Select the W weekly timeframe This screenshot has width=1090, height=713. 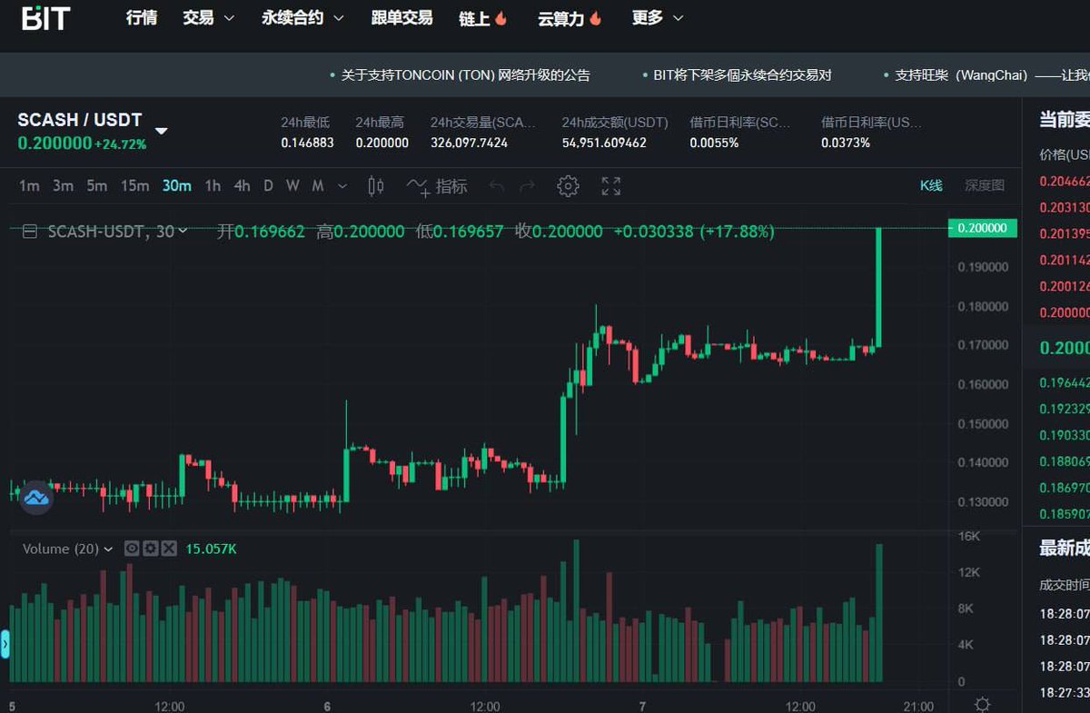pyautogui.click(x=292, y=186)
